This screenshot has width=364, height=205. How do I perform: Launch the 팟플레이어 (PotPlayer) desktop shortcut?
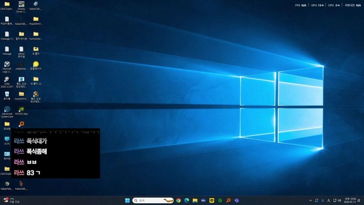[x=36, y=64]
